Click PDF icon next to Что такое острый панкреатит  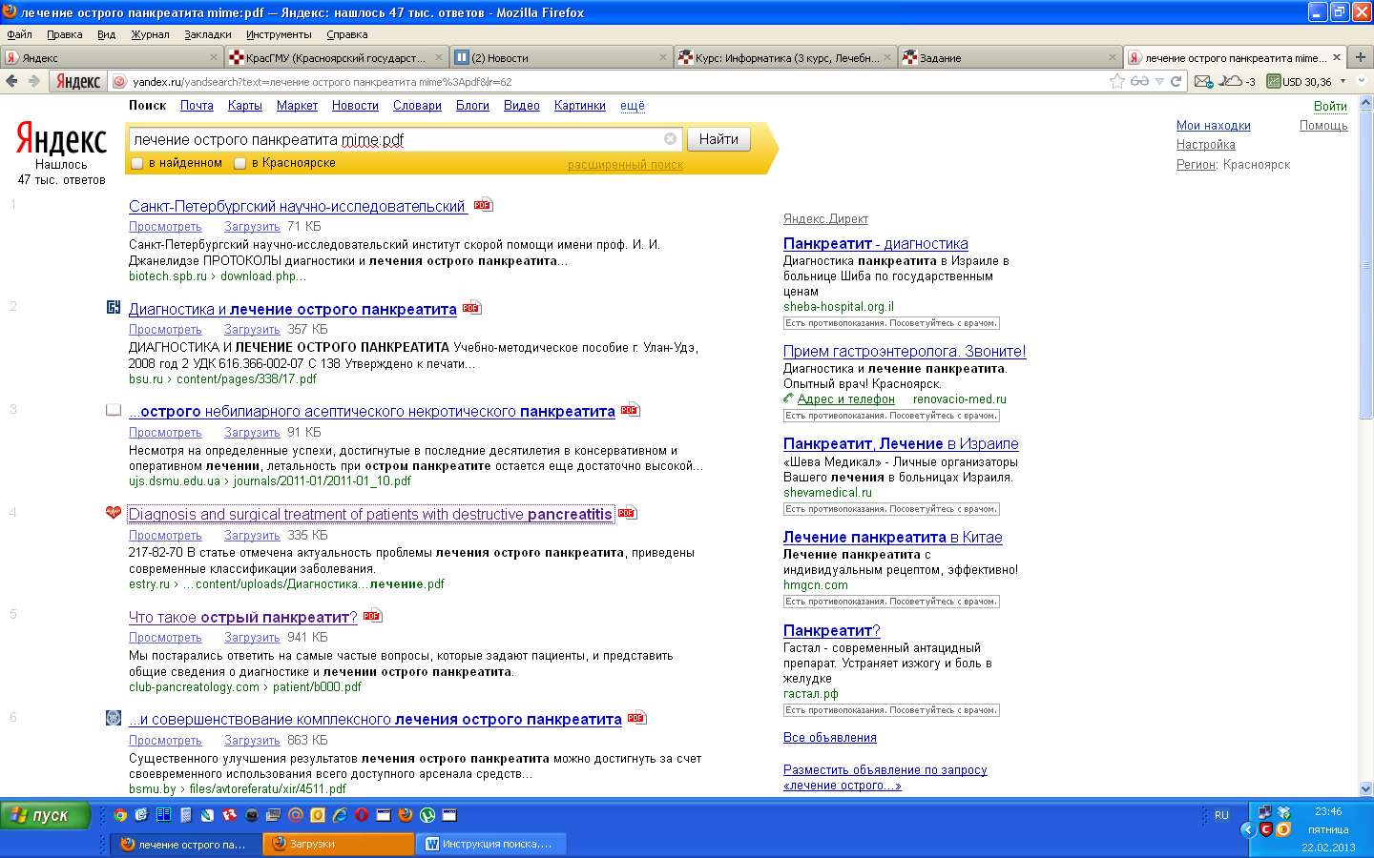(372, 616)
